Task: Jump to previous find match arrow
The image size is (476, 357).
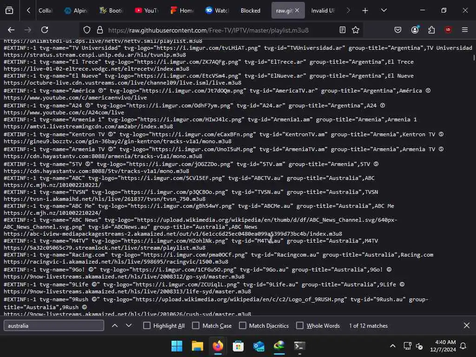Action: click(115, 326)
